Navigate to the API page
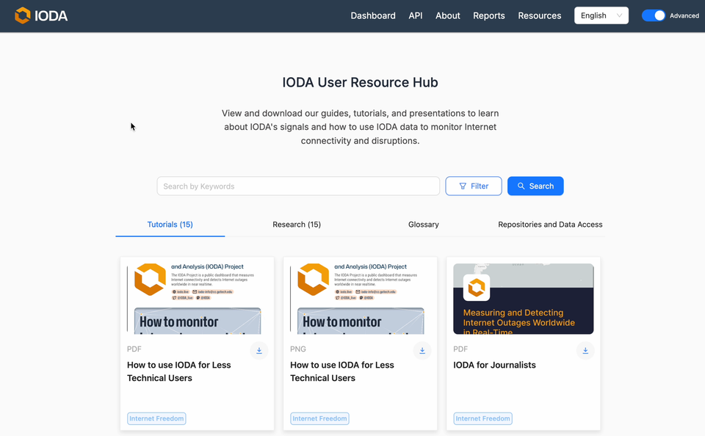The width and height of the screenshot is (705, 436). [415, 15]
